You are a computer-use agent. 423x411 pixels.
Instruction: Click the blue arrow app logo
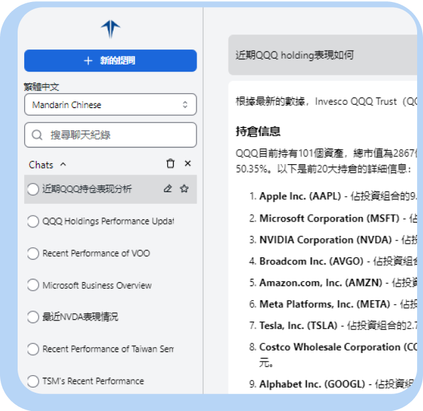[110, 29]
